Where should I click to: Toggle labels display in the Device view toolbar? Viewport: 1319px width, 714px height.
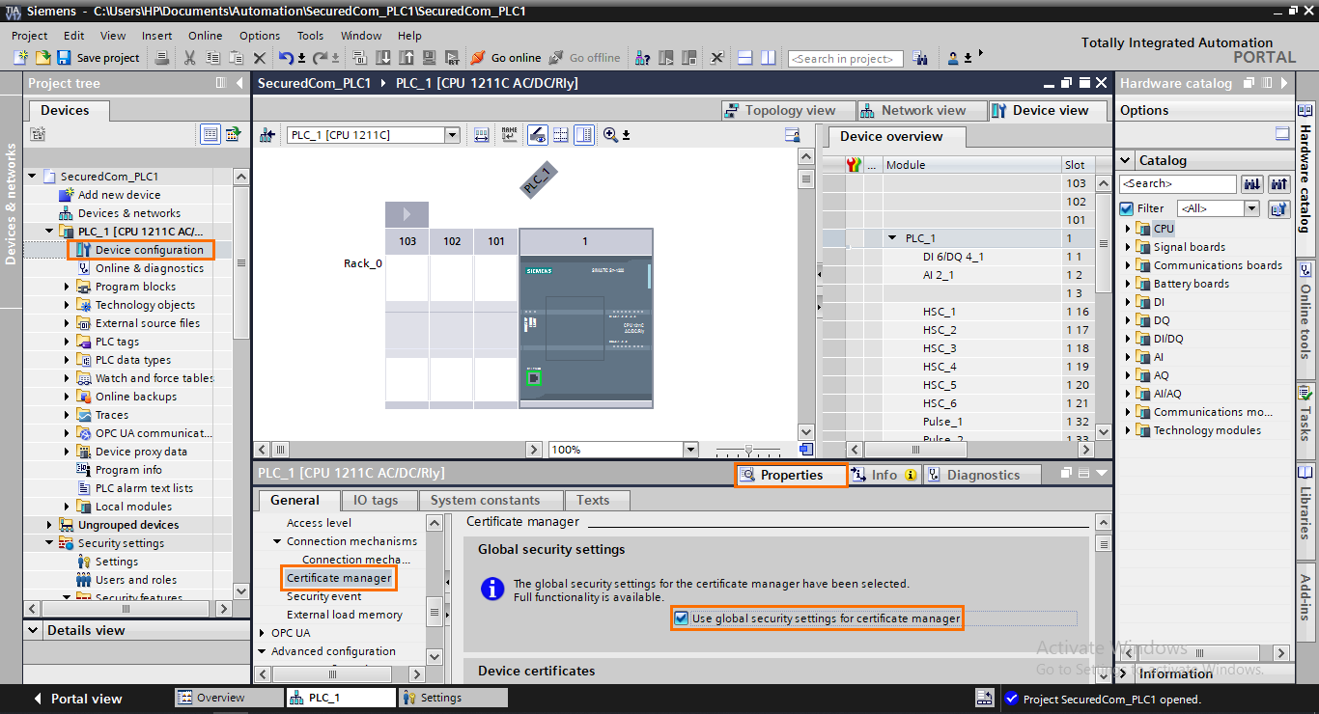point(509,134)
